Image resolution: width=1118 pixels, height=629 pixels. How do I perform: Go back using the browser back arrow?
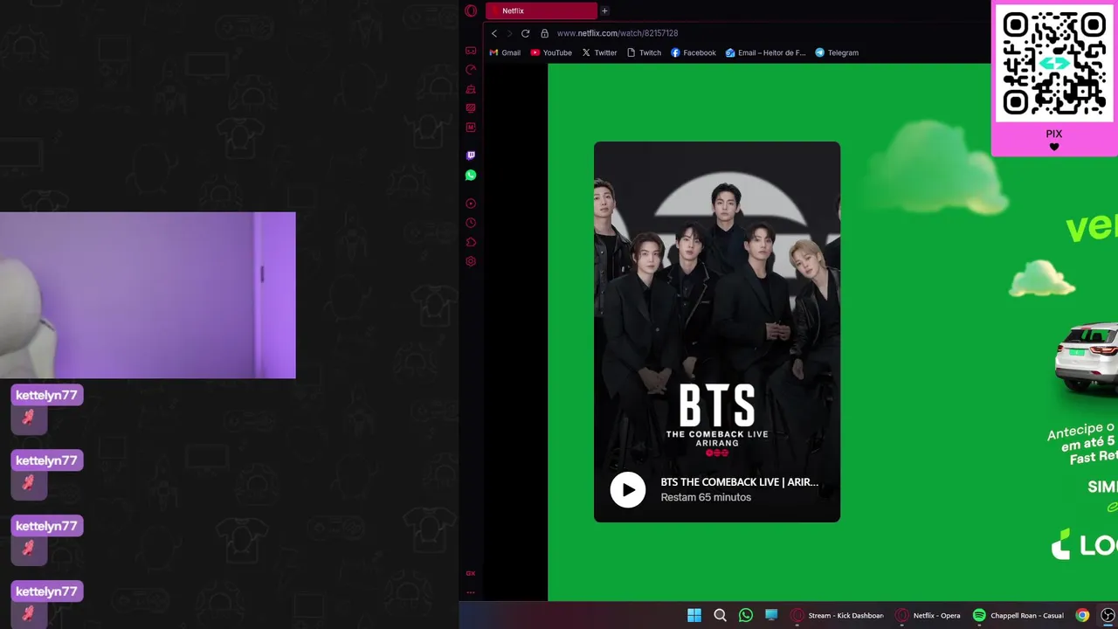pyautogui.click(x=494, y=33)
